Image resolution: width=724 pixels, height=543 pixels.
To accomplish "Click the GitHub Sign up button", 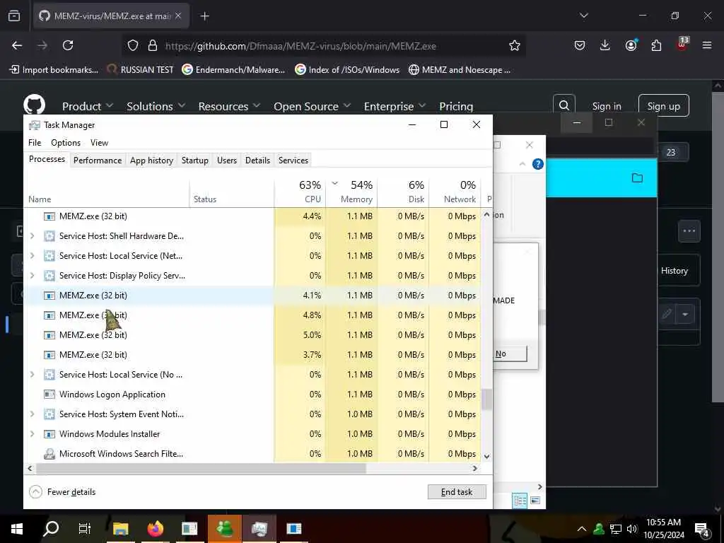I will [663, 106].
